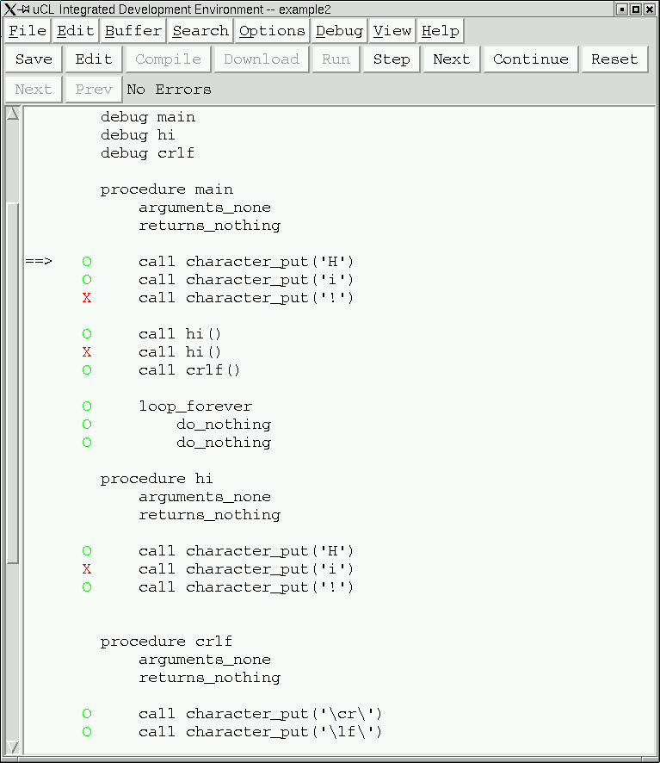660x763 pixels.
Task: Open the View menu
Action: [392, 31]
